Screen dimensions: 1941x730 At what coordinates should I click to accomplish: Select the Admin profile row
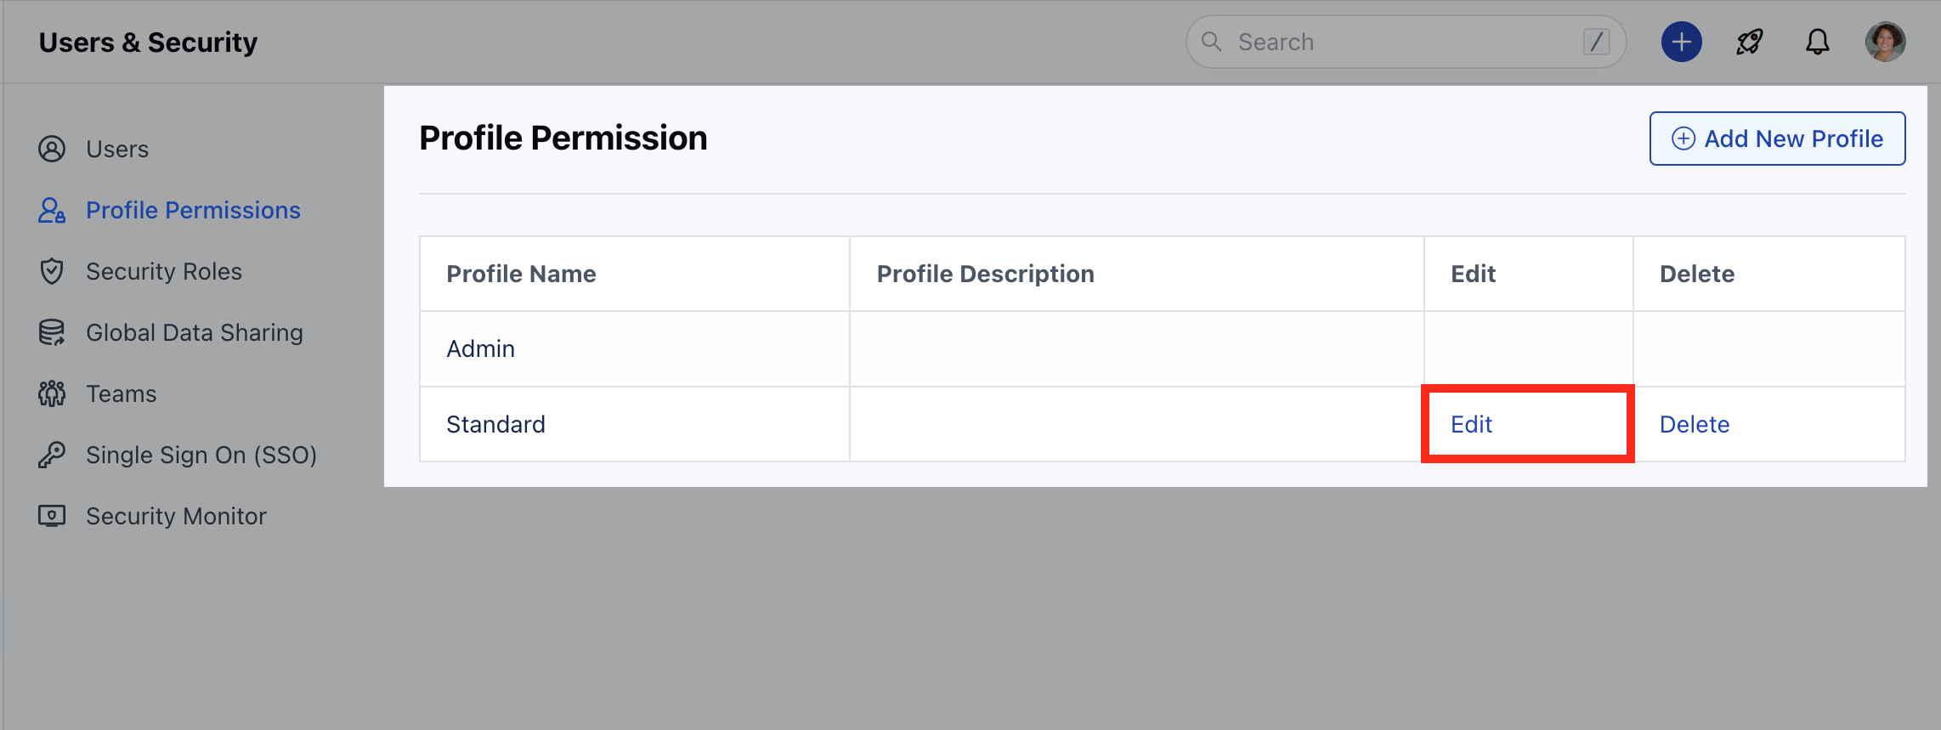pyautogui.click(x=480, y=348)
